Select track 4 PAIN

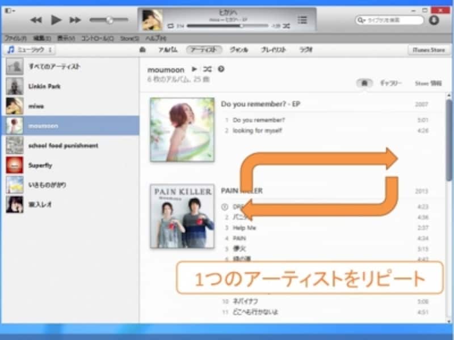coord(327,239)
